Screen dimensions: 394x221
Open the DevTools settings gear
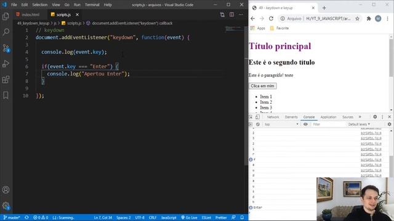pyautogui.click(x=375, y=117)
